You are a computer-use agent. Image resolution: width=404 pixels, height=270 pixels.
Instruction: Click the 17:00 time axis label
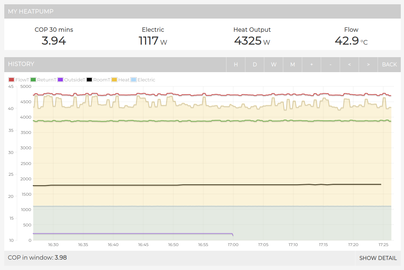coord(233,245)
